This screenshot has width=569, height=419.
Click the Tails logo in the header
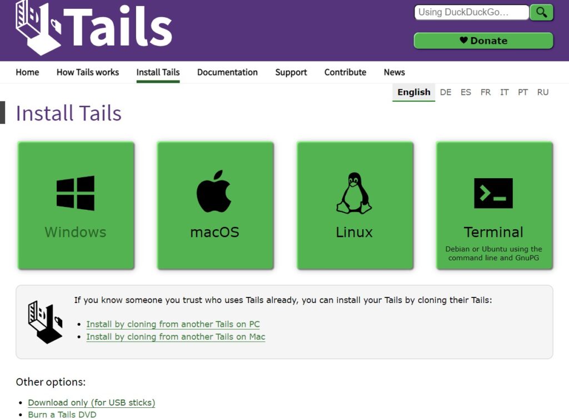click(93, 28)
